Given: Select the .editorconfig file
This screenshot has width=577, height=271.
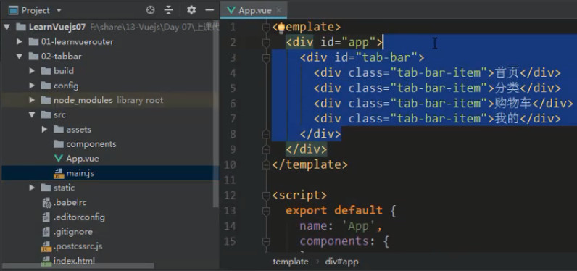Looking at the screenshot, I should (x=79, y=217).
